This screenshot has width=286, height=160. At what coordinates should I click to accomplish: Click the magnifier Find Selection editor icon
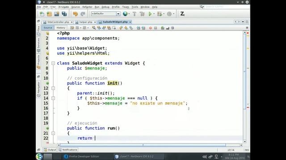[x=94, y=28]
